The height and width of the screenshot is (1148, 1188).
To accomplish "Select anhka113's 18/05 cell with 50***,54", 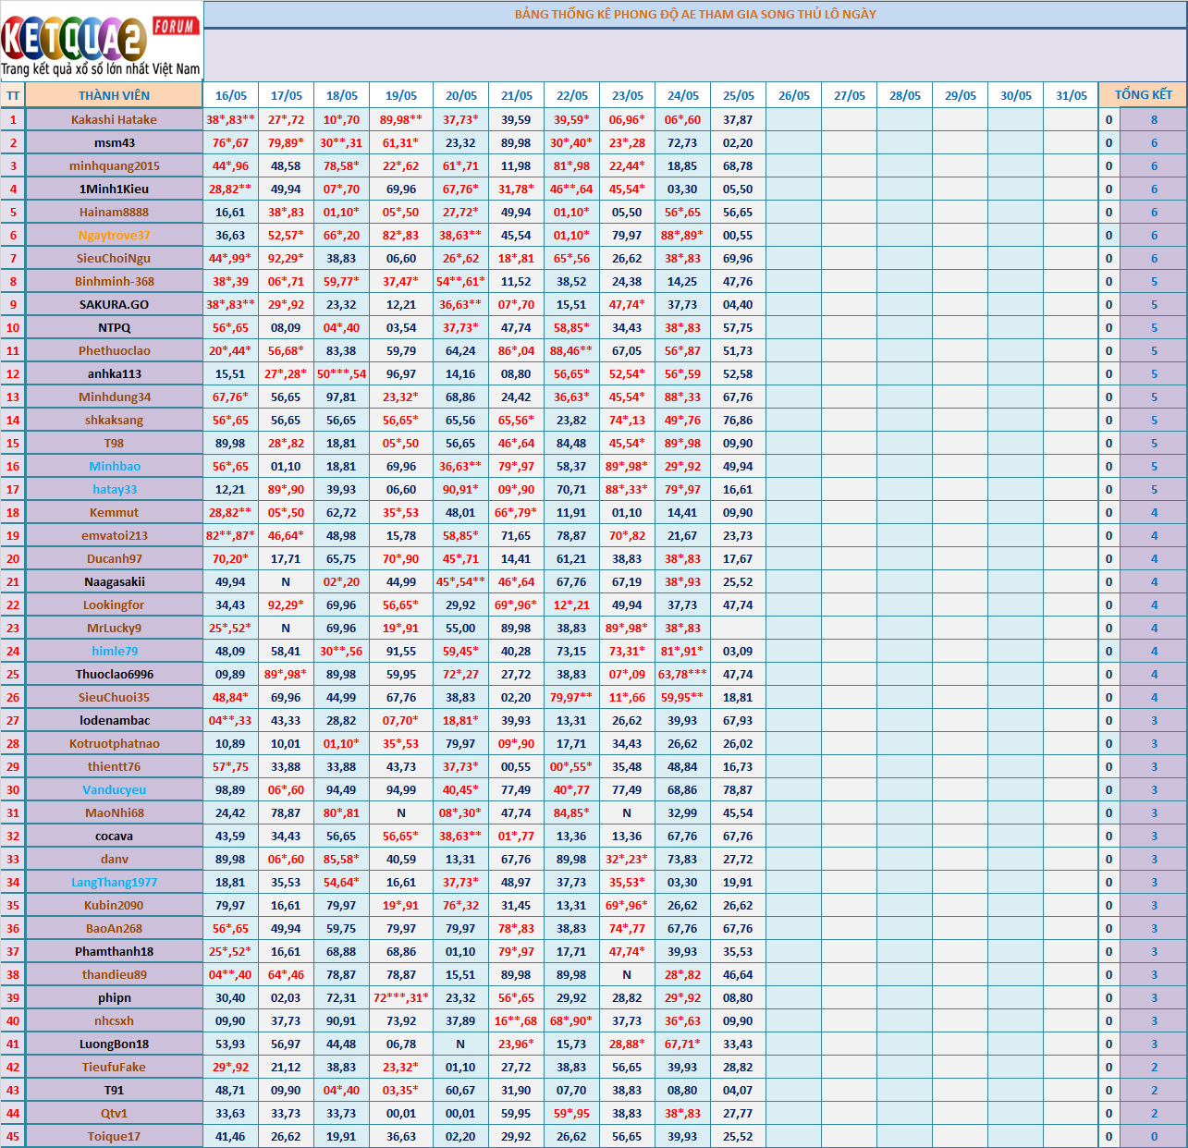I will click(341, 373).
